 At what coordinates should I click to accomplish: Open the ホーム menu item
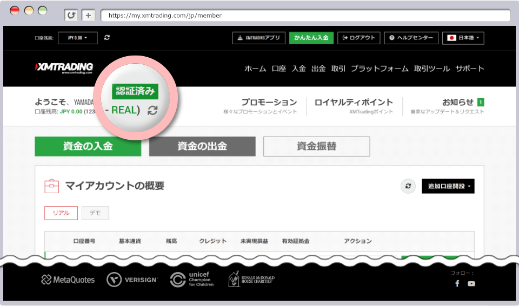pos(255,69)
